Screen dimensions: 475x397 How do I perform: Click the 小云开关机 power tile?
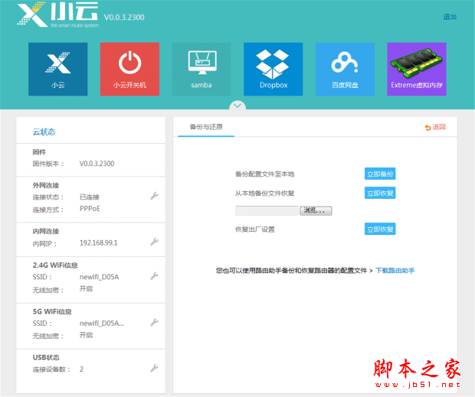(x=129, y=70)
